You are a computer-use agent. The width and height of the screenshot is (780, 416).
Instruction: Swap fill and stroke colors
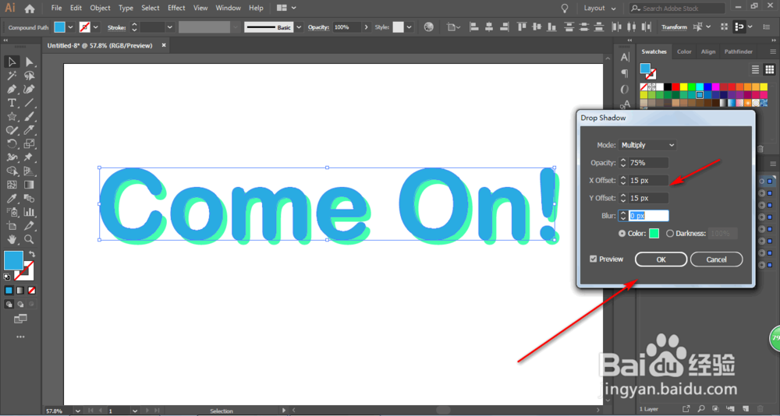coord(32,254)
